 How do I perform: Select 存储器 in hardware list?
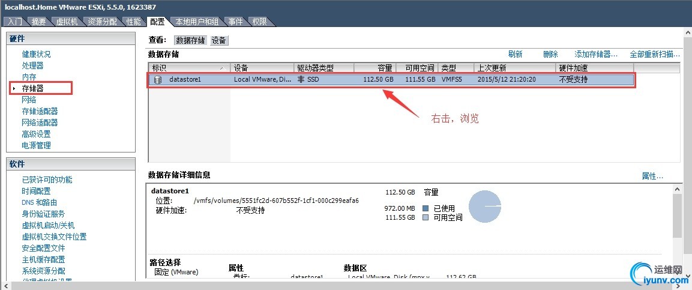(x=32, y=88)
